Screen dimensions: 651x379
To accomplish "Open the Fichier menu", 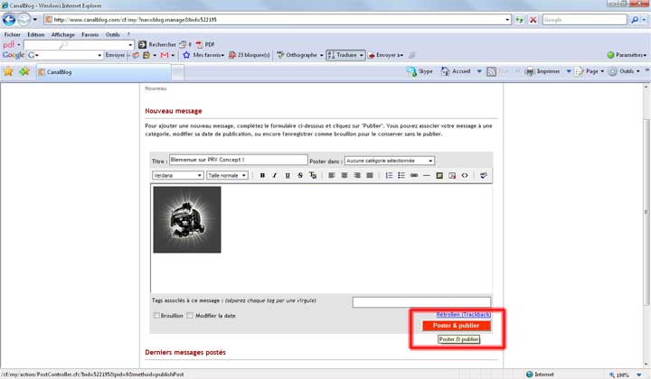I will tap(12, 35).
